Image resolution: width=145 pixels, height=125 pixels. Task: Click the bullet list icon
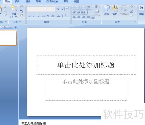pyautogui.click(x=75, y=7)
